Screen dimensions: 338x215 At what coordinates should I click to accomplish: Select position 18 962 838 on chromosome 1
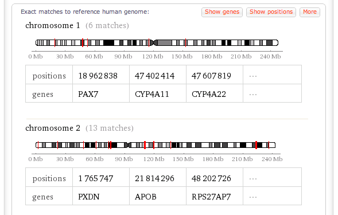click(101, 75)
